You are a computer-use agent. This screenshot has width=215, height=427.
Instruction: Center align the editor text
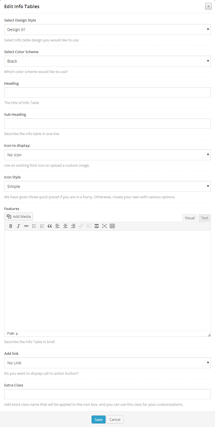[65, 226]
